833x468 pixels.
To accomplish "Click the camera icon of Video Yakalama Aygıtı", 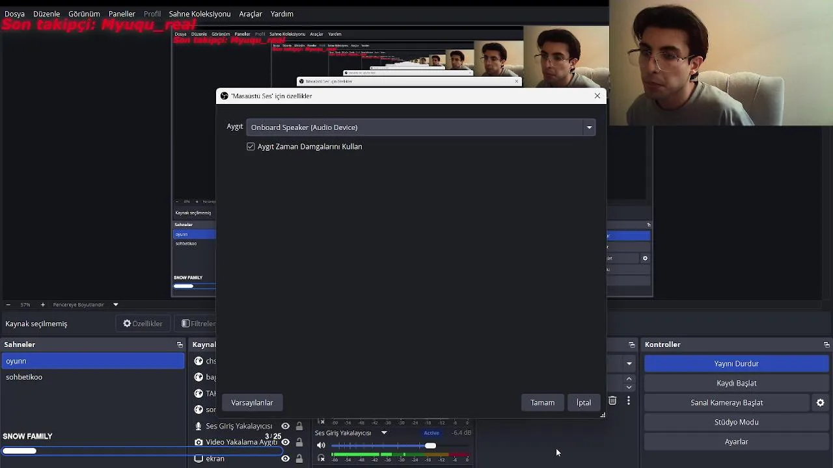I will [x=198, y=442].
